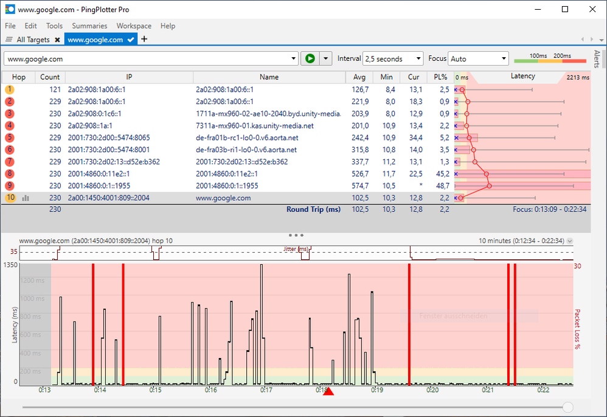
Task: Click the hamburger icon next to All Targets
Action: point(9,39)
